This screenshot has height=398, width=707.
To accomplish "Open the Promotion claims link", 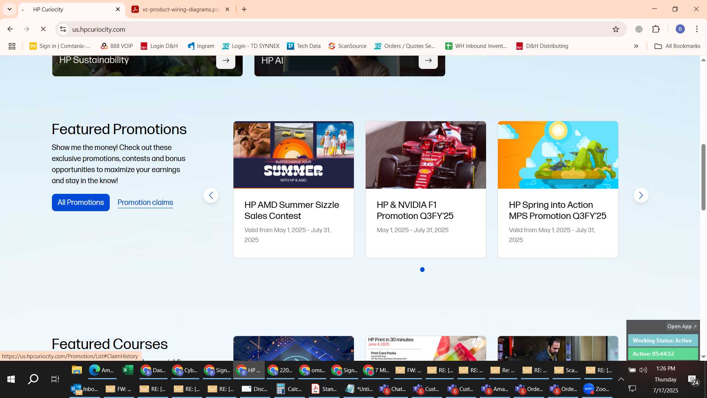I will tap(145, 202).
